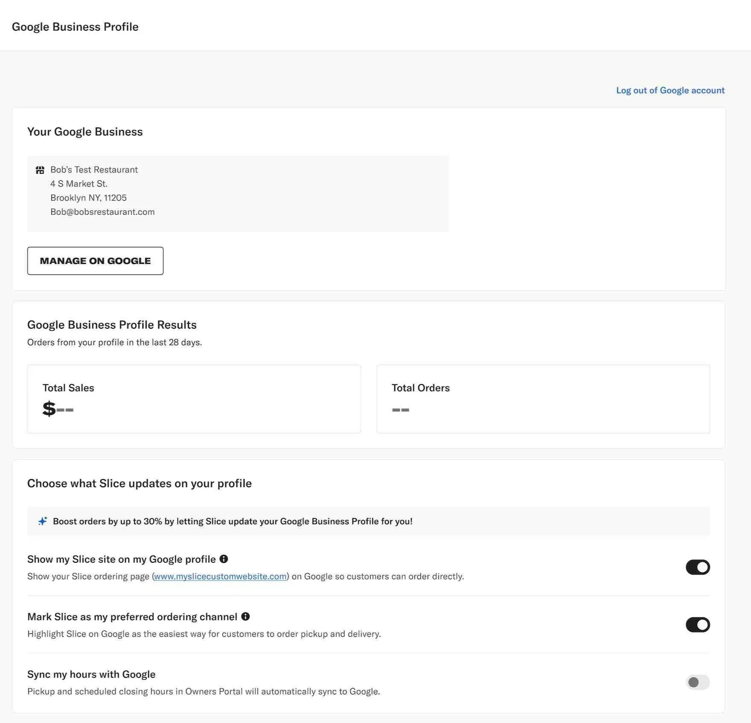The image size is (751, 723).
Task: Click the storefront icon beside Bob's Test Restaurant
Action: tap(40, 170)
